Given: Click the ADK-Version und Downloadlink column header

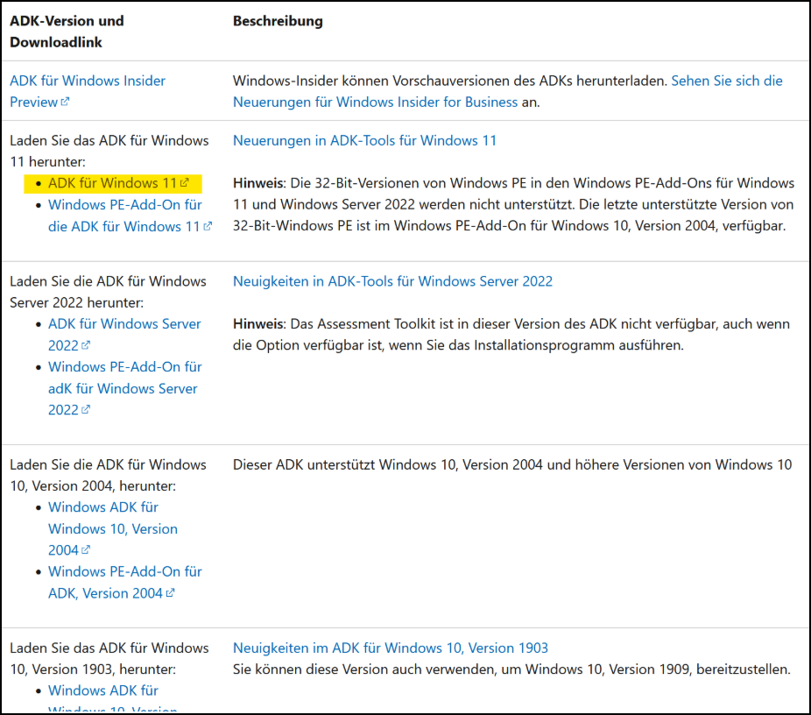Looking at the screenshot, I should point(67,31).
